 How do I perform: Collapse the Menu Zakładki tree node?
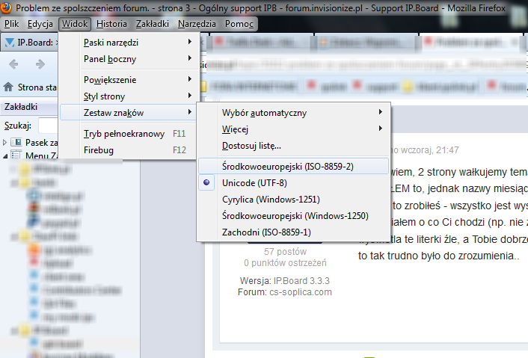[x=4, y=155]
